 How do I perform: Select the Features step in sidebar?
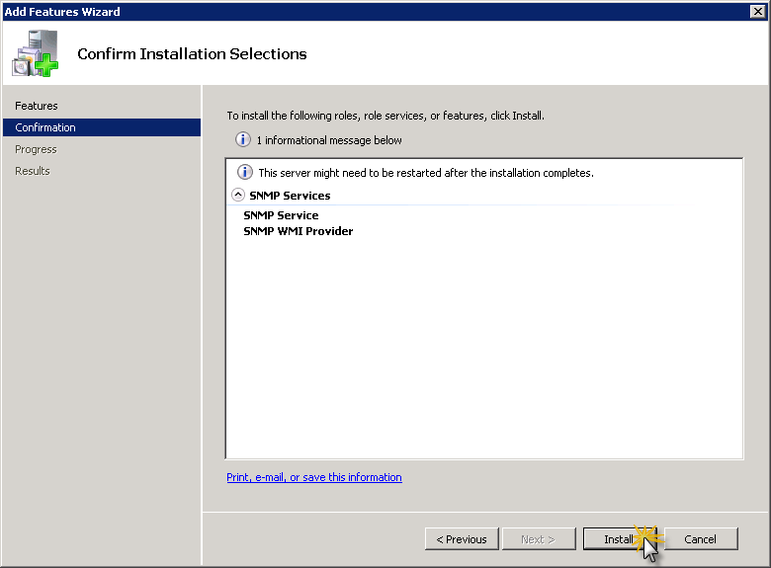coord(37,106)
